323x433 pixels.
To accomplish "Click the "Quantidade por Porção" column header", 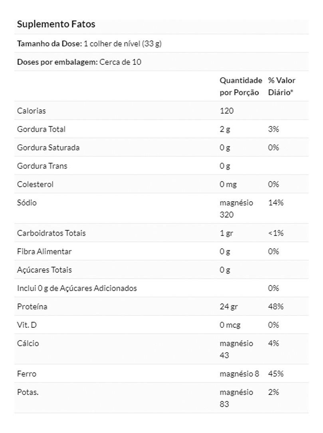I will tap(241, 86).
